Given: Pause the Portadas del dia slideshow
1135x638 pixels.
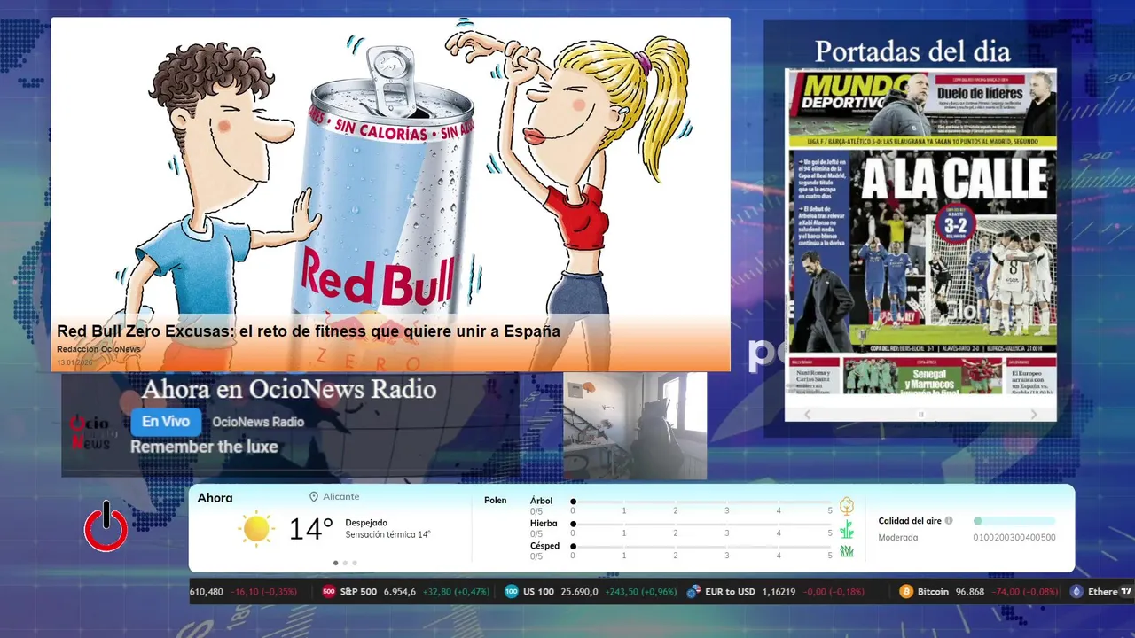Looking at the screenshot, I should pos(920,414).
